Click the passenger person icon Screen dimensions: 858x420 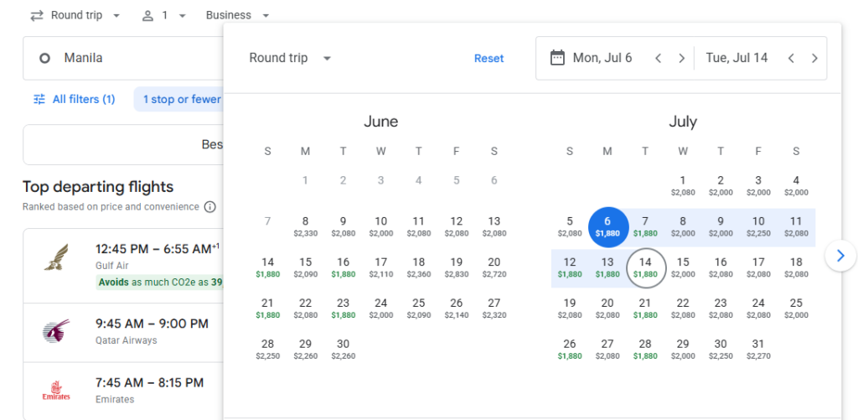pyautogui.click(x=147, y=15)
